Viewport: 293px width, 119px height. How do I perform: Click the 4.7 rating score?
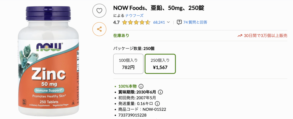116,22
